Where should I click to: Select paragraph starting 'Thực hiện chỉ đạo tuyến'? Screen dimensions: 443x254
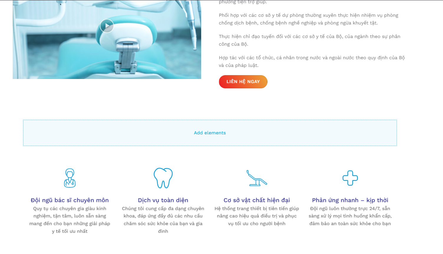click(310, 40)
